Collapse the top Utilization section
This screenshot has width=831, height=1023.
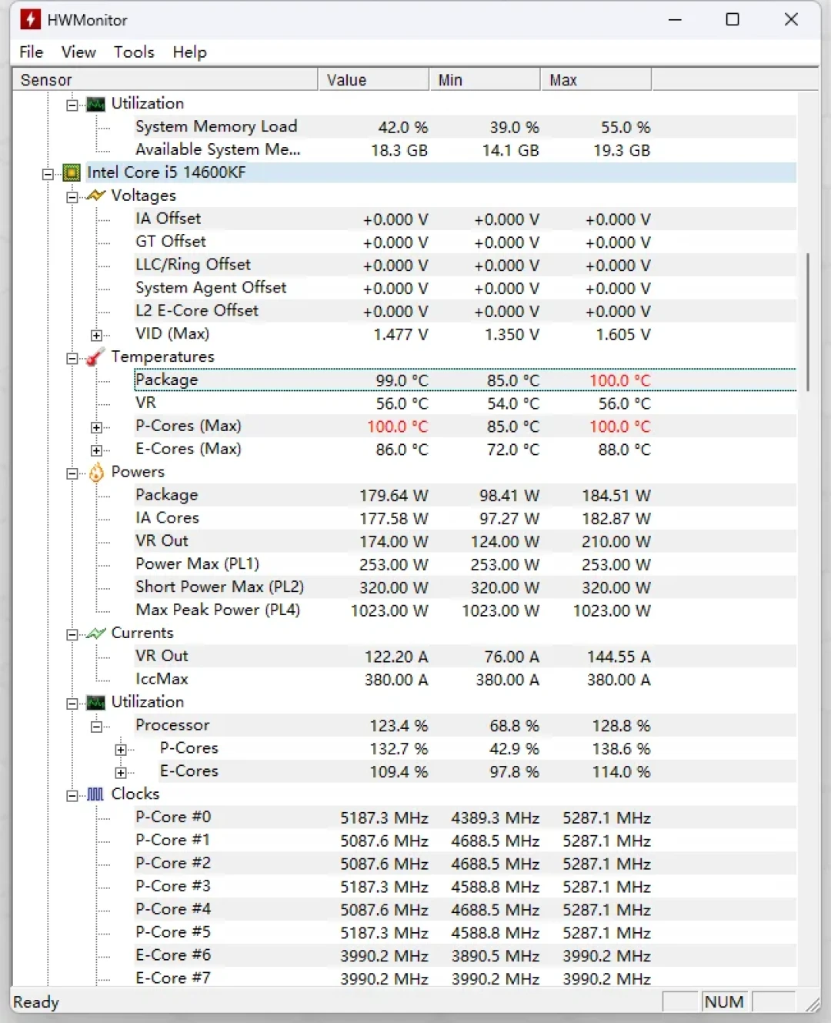(x=72, y=105)
